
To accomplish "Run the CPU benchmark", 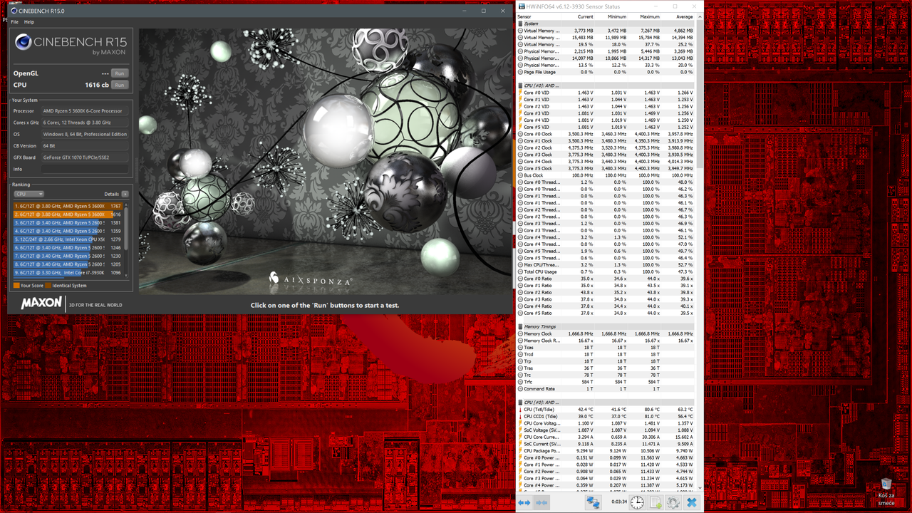I will click(120, 85).
